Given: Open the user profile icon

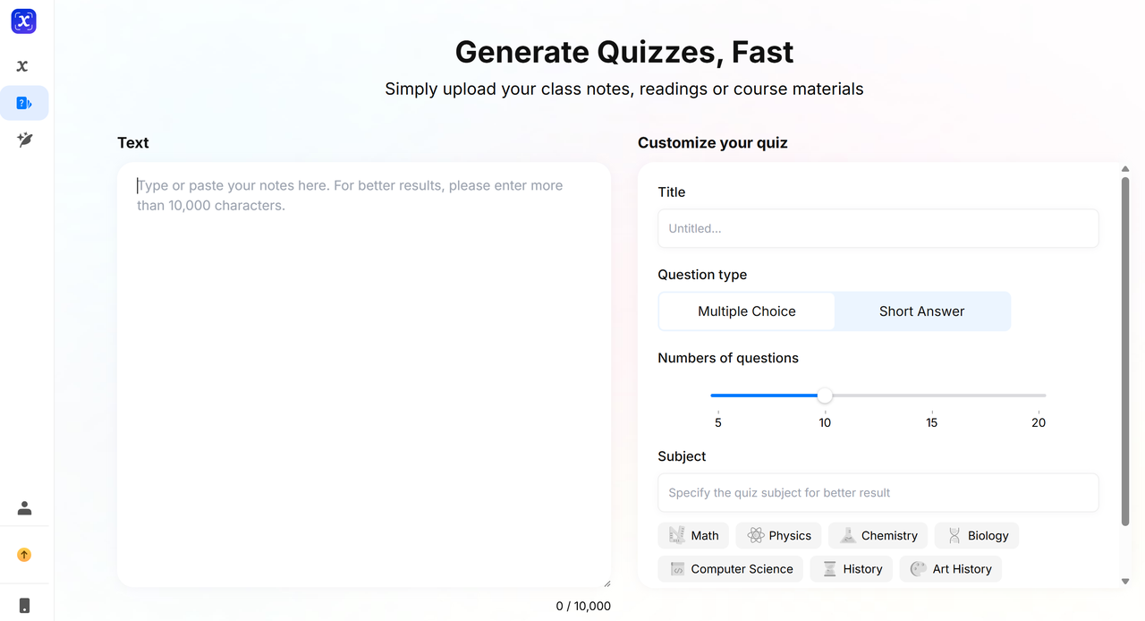Looking at the screenshot, I should (24, 508).
